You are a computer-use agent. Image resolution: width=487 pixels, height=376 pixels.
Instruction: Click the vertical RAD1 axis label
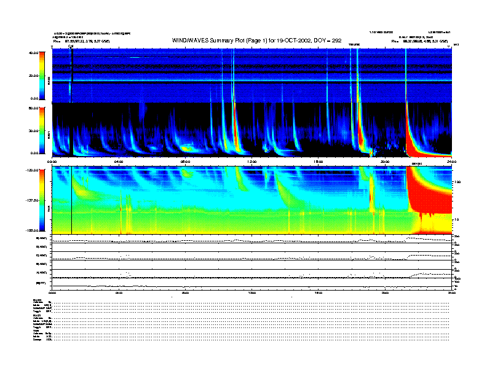tap(49, 135)
